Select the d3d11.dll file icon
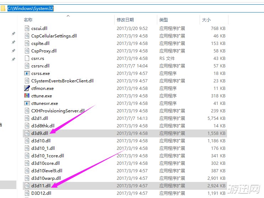Viewport: 264px width, 198px height. coord(27,186)
